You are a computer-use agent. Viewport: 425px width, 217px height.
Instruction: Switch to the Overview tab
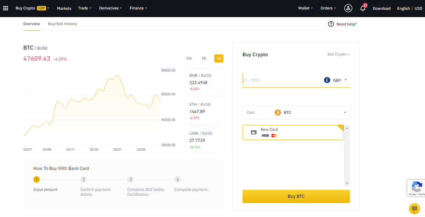pos(32,24)
